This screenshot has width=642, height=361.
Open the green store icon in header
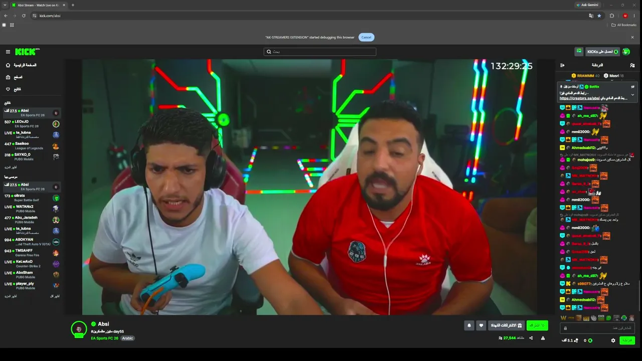click(579, 52)
